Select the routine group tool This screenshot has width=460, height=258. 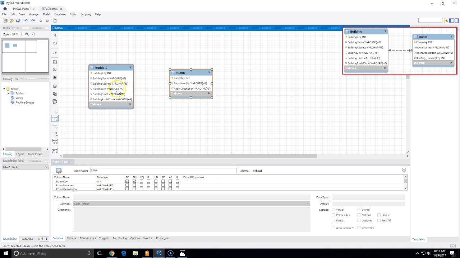(55, 101)
